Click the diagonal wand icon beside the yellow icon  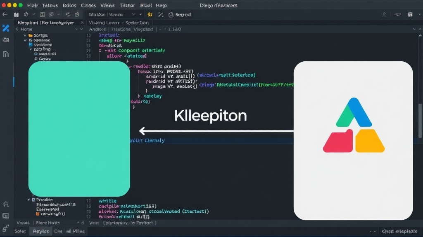click(161, 14)
